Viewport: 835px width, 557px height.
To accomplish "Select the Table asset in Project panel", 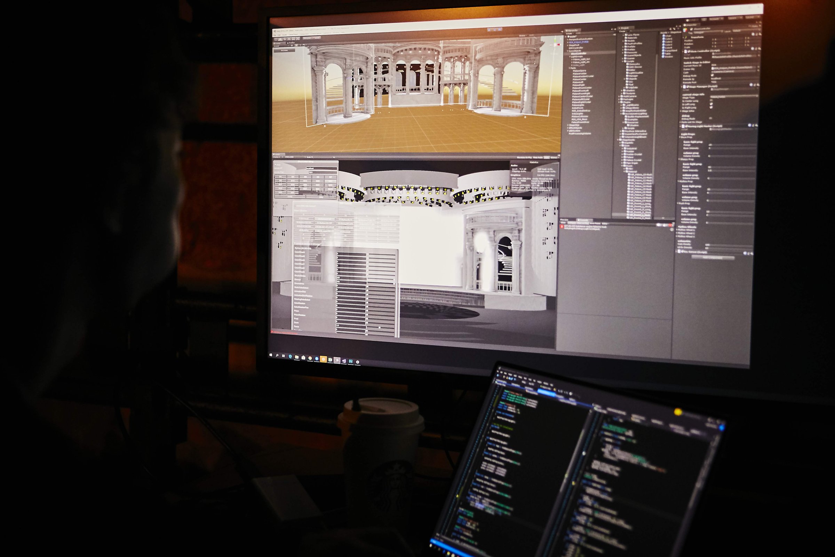I will (x=666, y=54).
